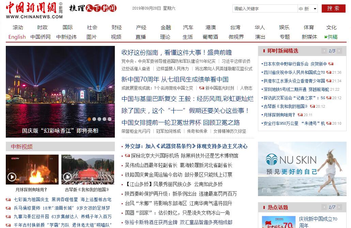Open 深圳地铁5号线二期开通 news item
The image size is (351, 228).
click(296, 89)
